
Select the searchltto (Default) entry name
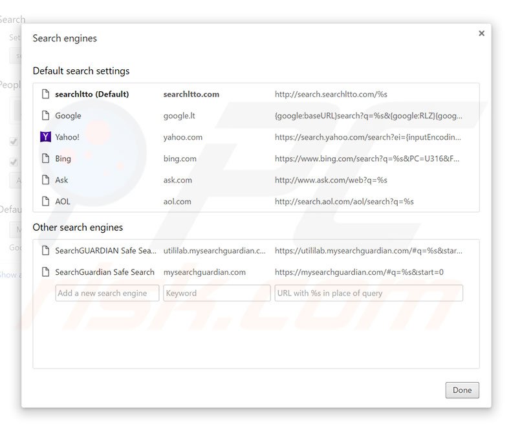click(92, 94)
